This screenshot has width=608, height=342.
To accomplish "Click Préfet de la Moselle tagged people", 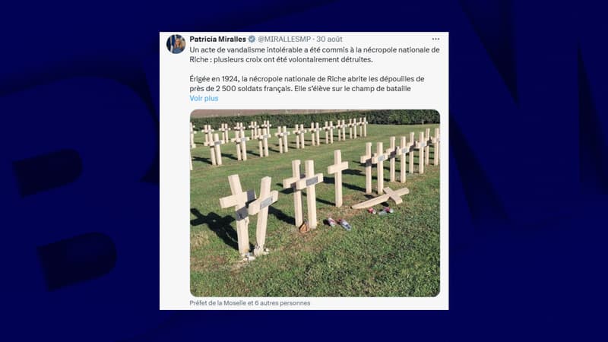I will [250, 302].
